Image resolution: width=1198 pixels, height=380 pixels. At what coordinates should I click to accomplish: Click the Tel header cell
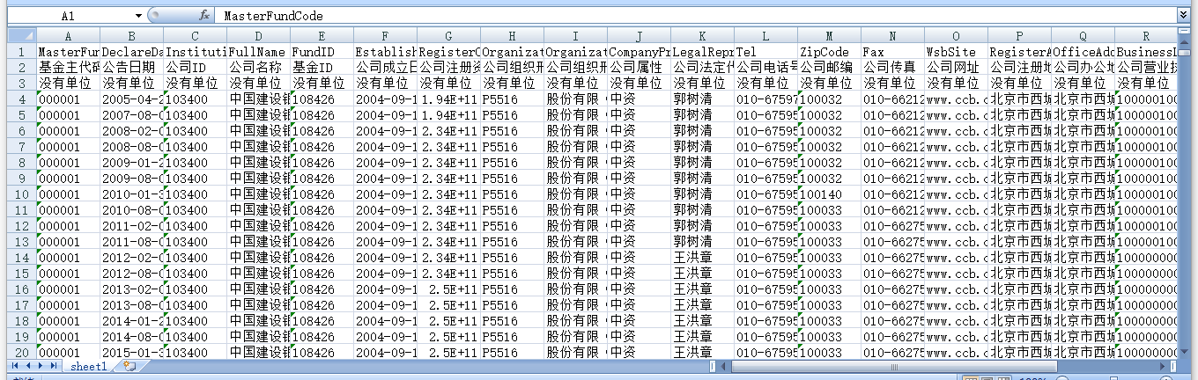point(765,52)
